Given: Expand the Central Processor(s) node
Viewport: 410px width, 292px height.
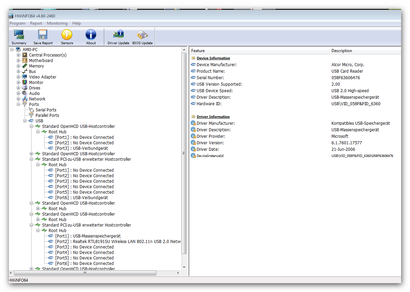Looking at the screenshot, I should click(19, 55).
